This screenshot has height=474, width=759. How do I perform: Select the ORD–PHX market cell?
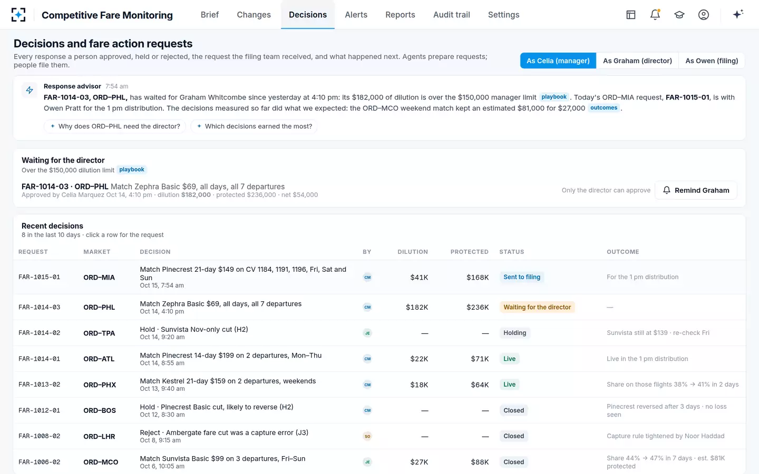click(100, 385)
